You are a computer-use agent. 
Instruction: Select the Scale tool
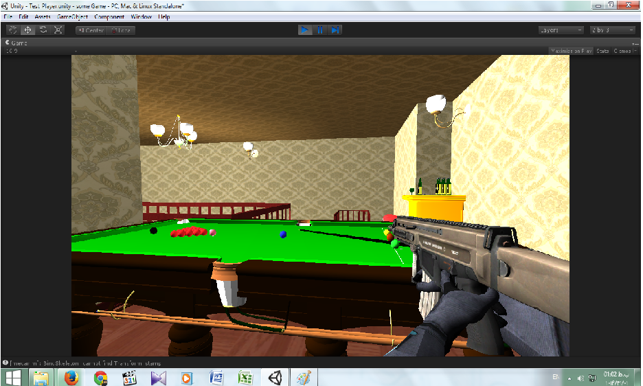pos(58,30)
